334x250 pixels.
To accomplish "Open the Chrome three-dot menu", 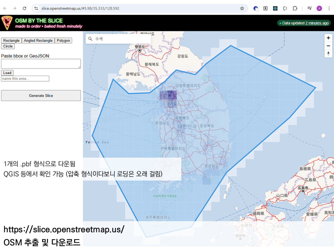I will click(x=329, y=8).
